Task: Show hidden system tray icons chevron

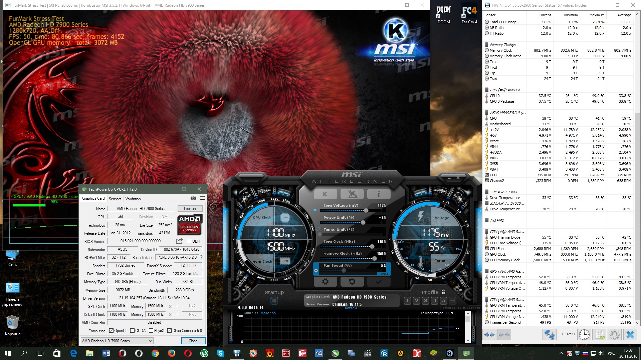Action: (x=561, y=353)
